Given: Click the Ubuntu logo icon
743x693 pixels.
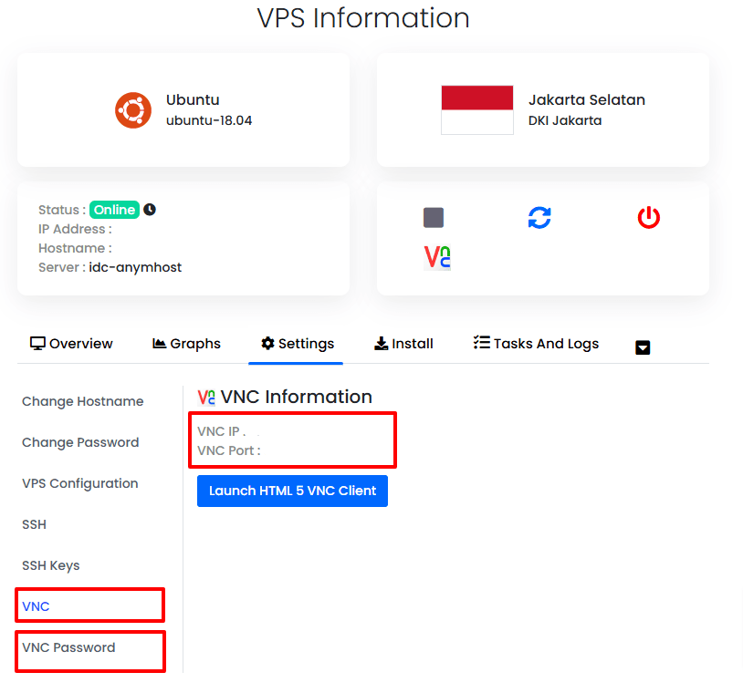Looking at the screenshot, I should click(133, 110).
